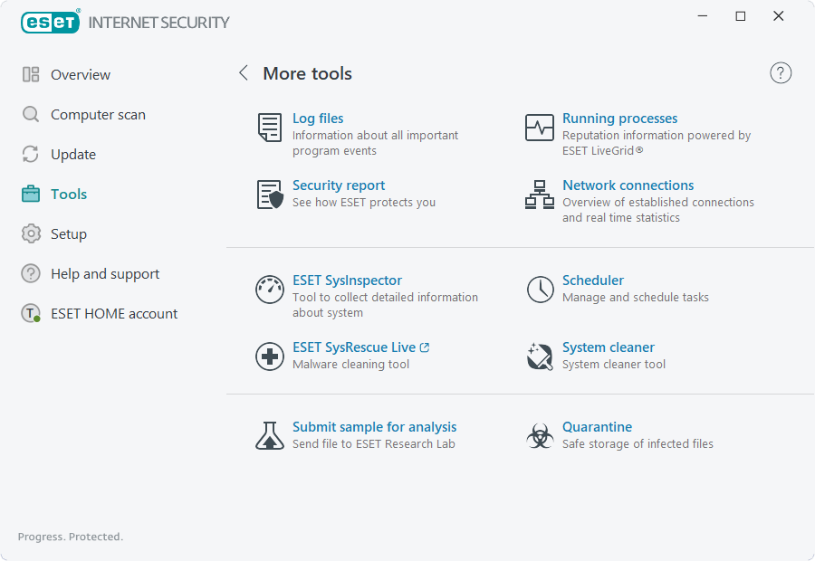
Task: Click the Submit sample flask icon
Action: (x=270, y=435)
